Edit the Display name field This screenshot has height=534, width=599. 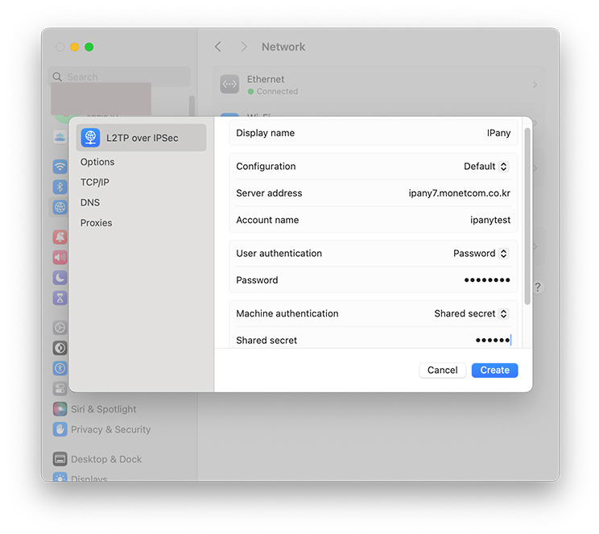point(374,133)
